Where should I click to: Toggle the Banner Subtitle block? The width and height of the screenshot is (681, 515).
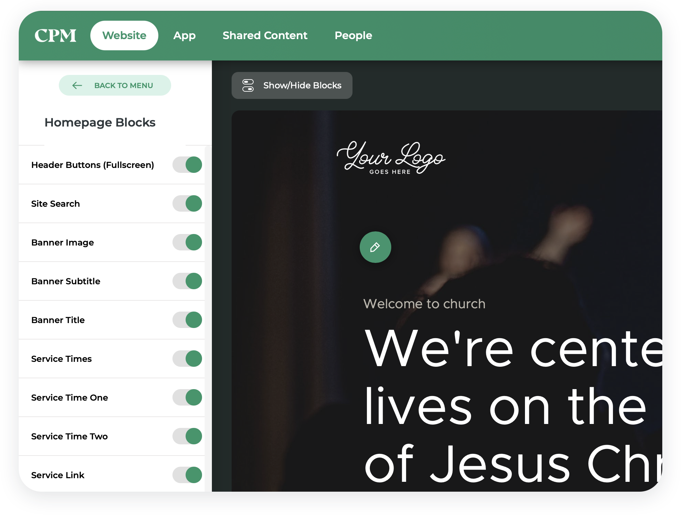[187, 281]
